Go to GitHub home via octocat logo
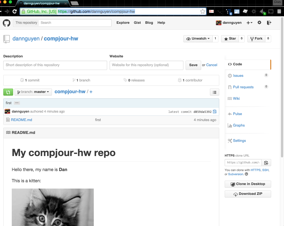 tap(7, 23)
